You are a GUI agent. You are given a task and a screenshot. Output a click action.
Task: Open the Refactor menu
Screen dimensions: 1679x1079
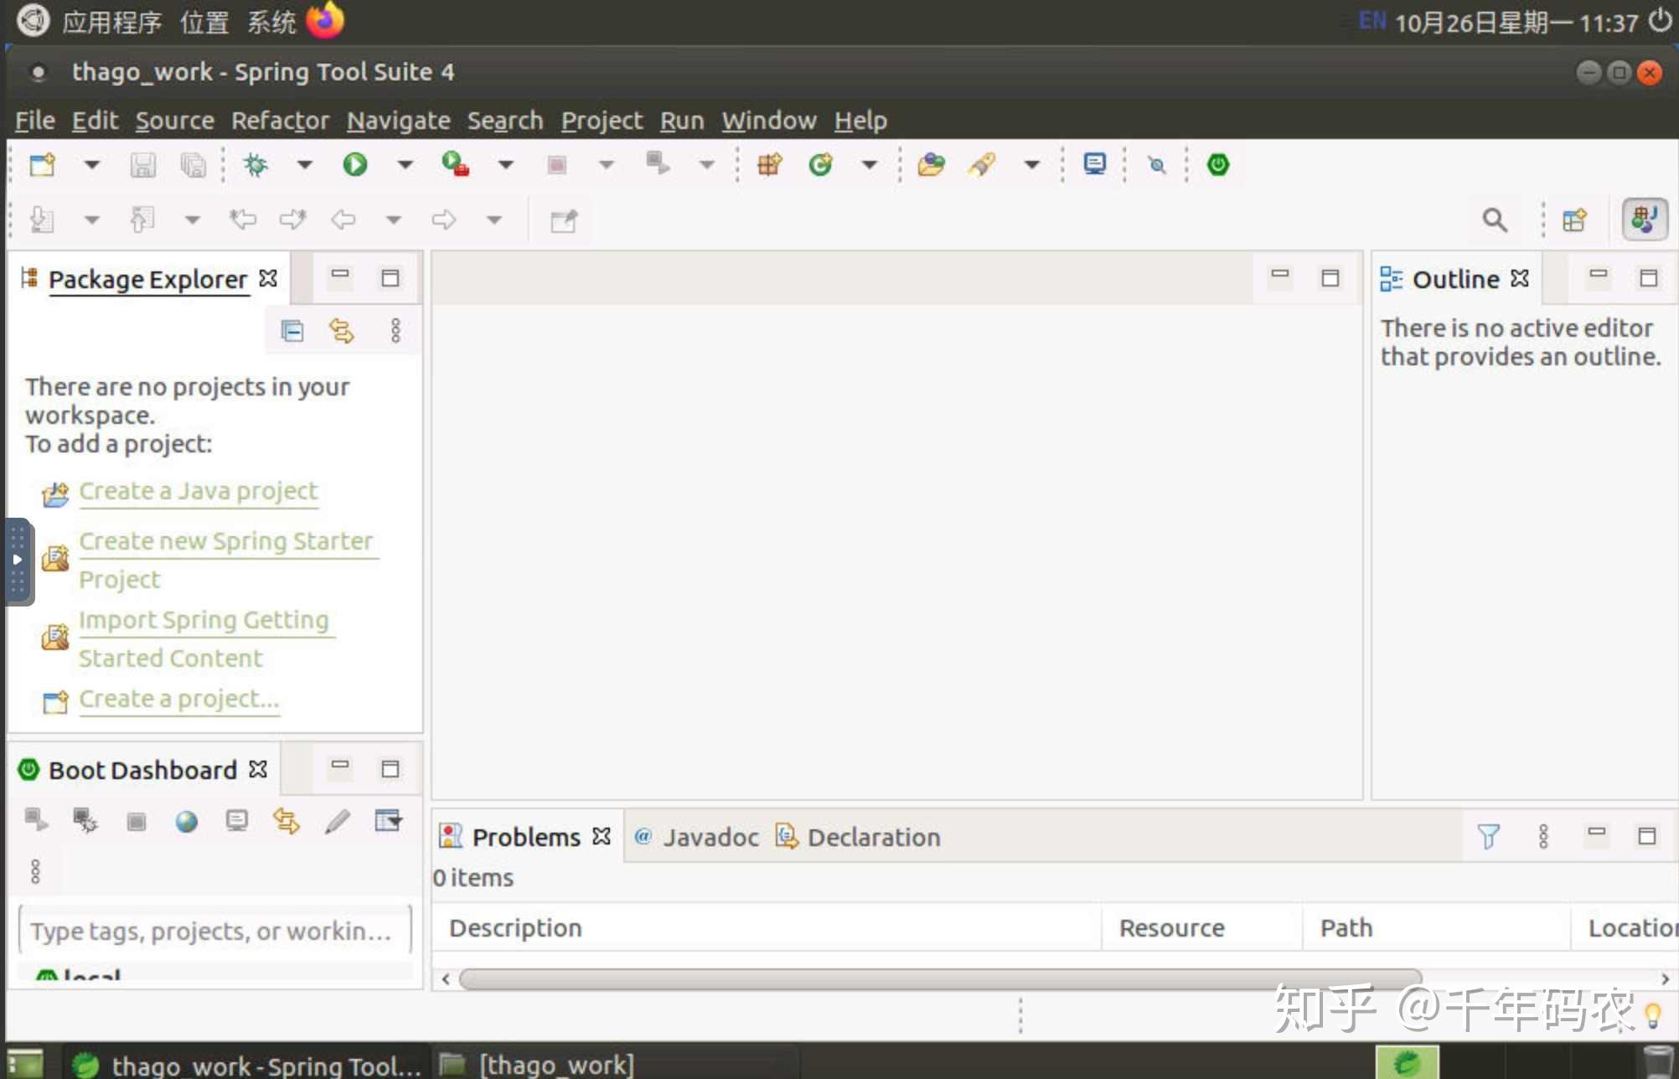click(280, 121)
